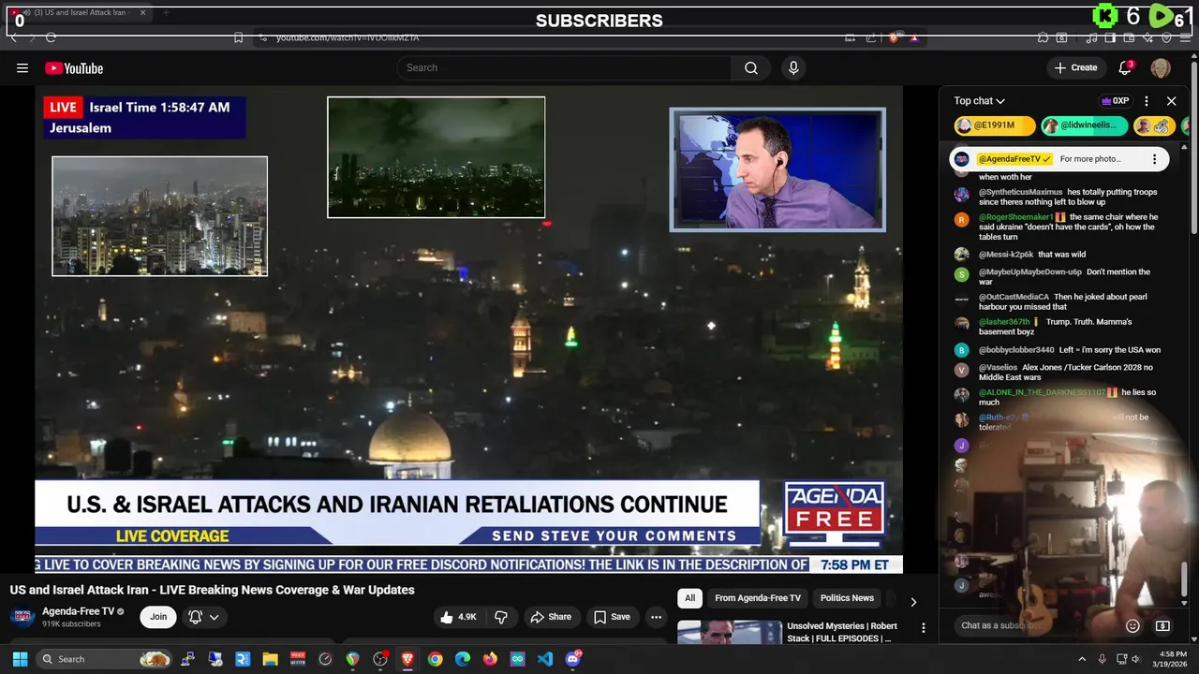1199x674 pixels.
Task: Open Leo AI sparkle toolbar icon
Action: click(x=1147, y=37)
